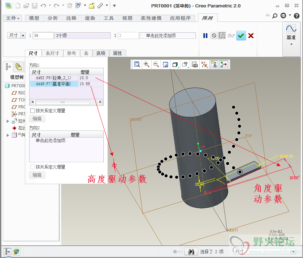The height and width of the screenshot is (258, 303).
Task: Click the Regenerate model icon
Action: (70, 6)
